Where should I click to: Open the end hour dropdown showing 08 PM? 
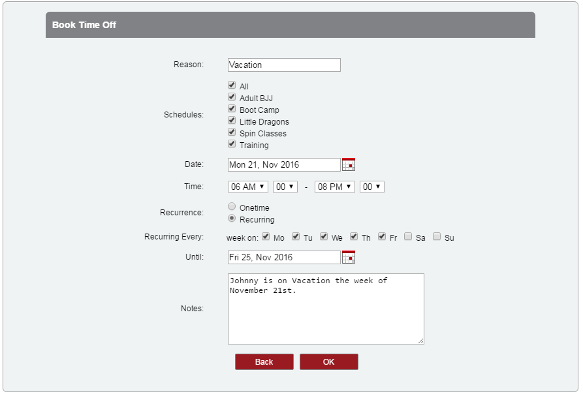pos(335,187)
